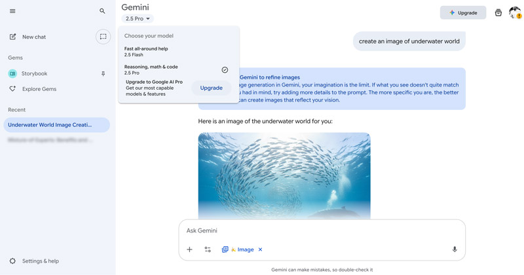Screen dimensions: 524x275
Task: Open the plus add-files button
Action: pyautogui.click(x=189, y=249)
